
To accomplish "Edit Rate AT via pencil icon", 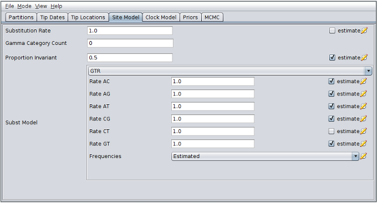I will (363, 106).
